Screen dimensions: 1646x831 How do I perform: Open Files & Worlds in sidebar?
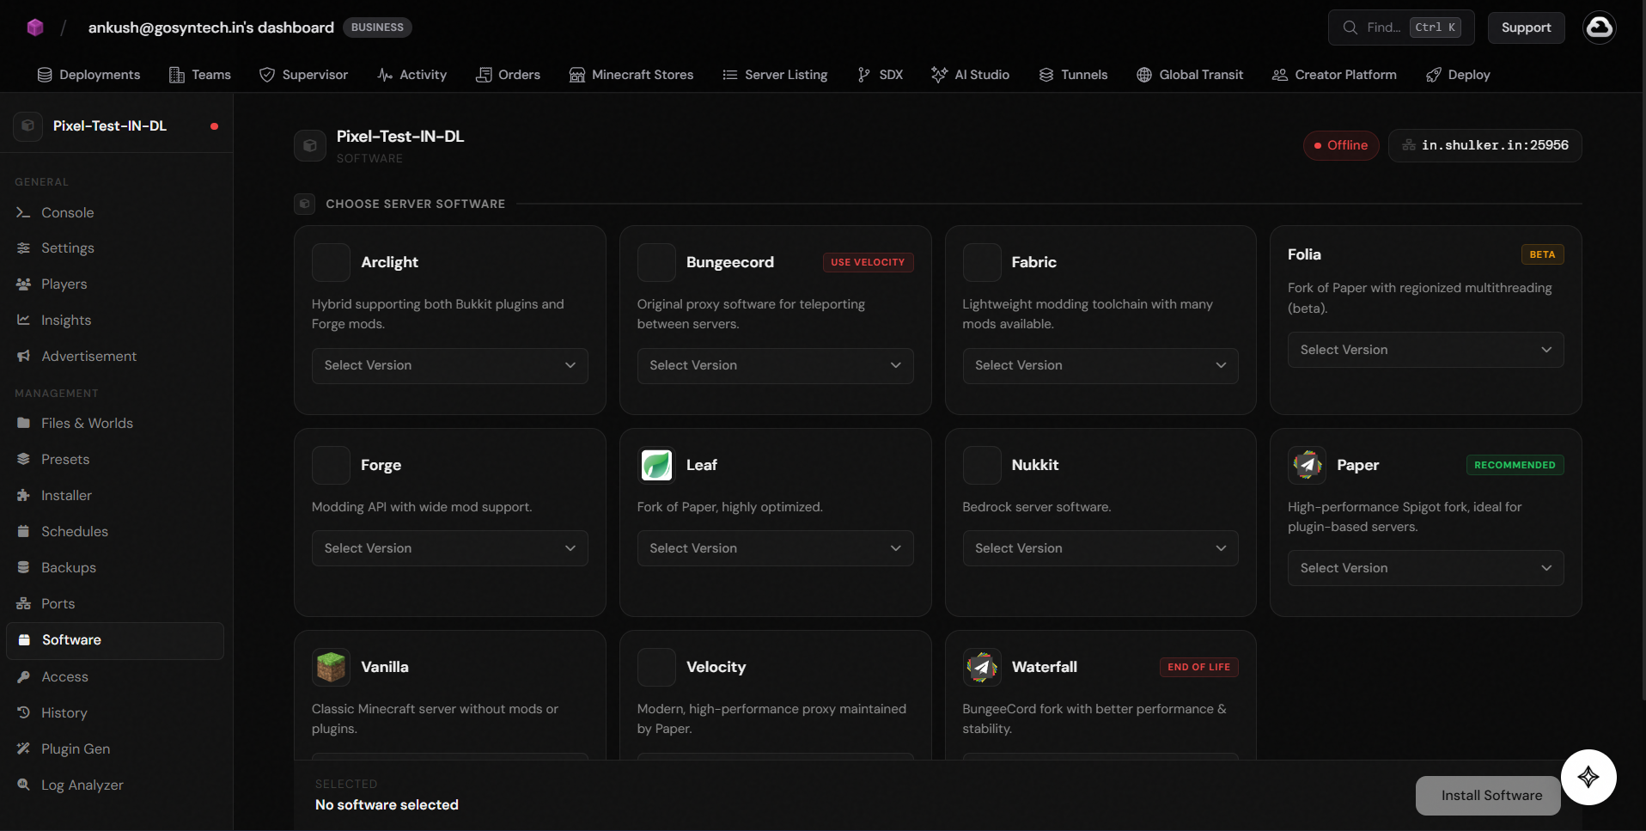115,423
